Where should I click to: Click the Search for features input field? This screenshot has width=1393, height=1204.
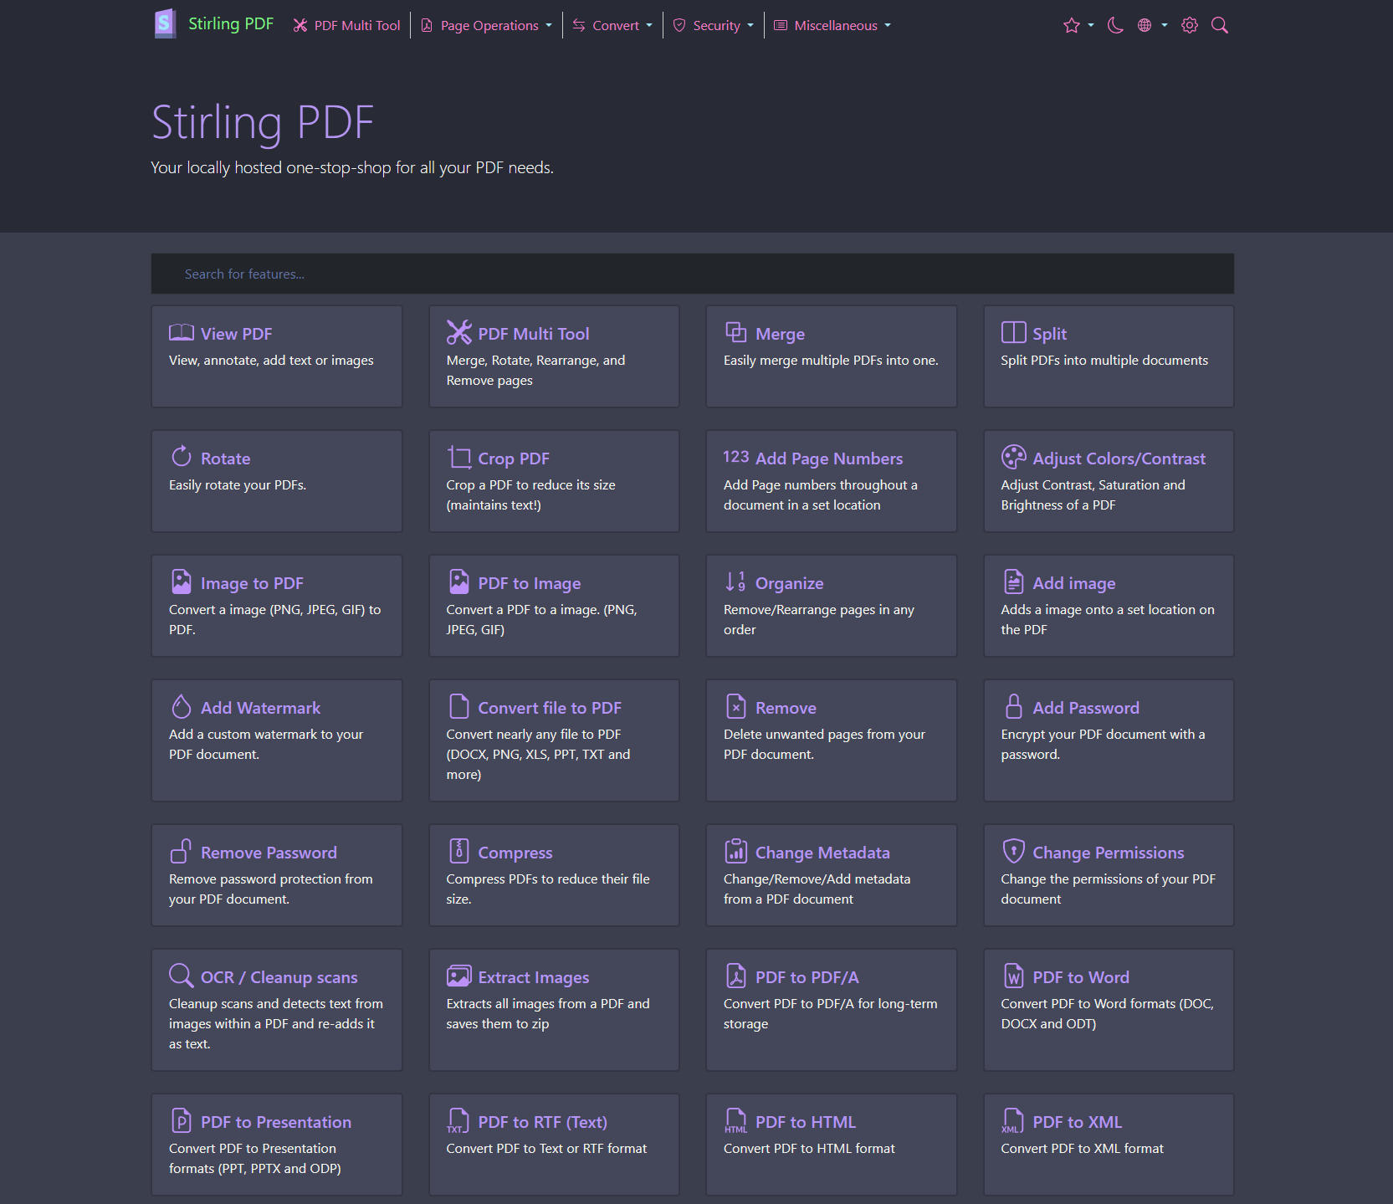(x=692, y=274)
